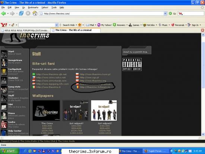Open the Forward button history dropdown arrow

pyautogui.click(x=17, y=13)
